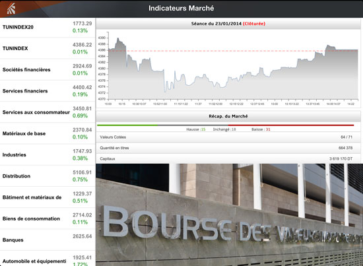This screenshot has height=266, width=363.
Task: Click the Bourse building photo
Action: (x=229, y=215)
